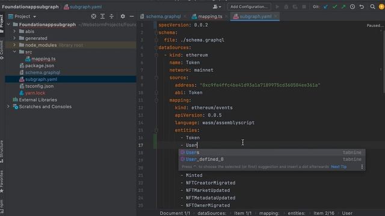
Task: Open the Project panel settings gear
Action: coord(123,16)
